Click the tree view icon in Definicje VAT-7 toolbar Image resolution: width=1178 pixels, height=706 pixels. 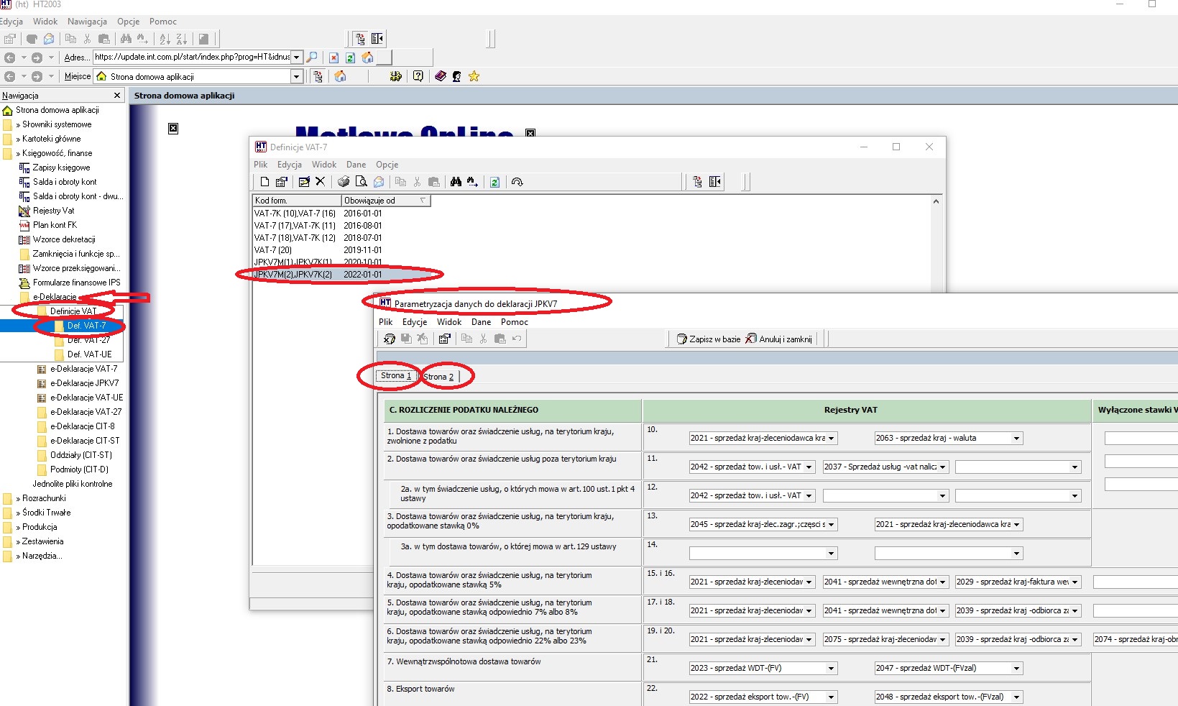pyautogui.click(x=697, y=182)
